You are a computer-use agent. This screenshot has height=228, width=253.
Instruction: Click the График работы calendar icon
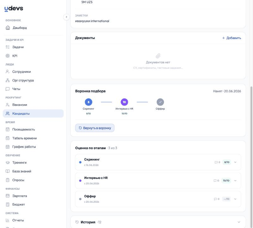pos(8,147)
